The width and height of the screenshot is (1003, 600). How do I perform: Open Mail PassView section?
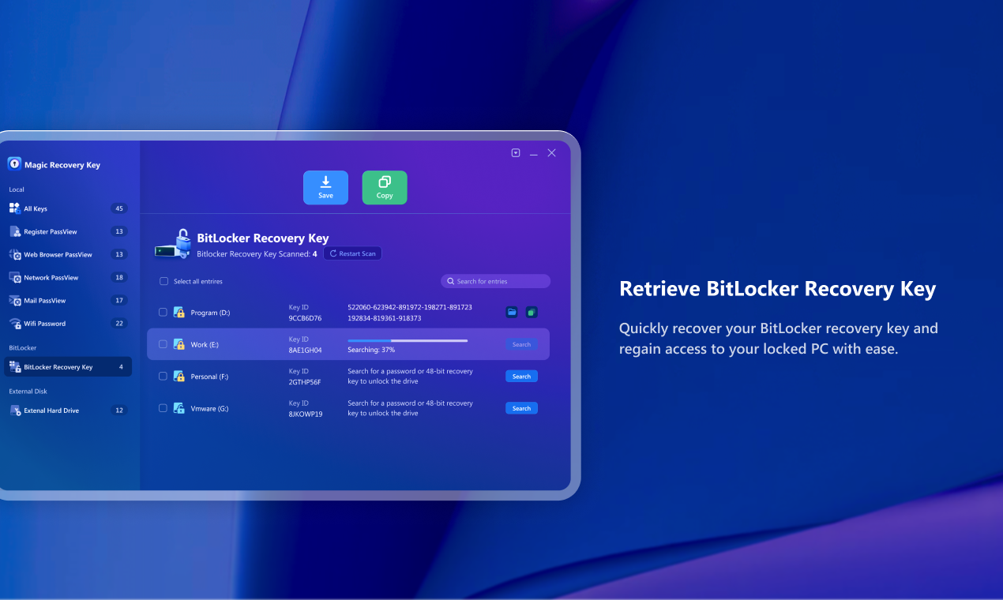45,300
